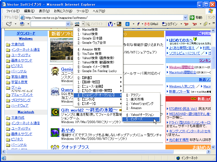Image resolution: width=217 pixels, height=162 pixels.
Task: Click the ログイン toolbar button
Action: point(170,24)
